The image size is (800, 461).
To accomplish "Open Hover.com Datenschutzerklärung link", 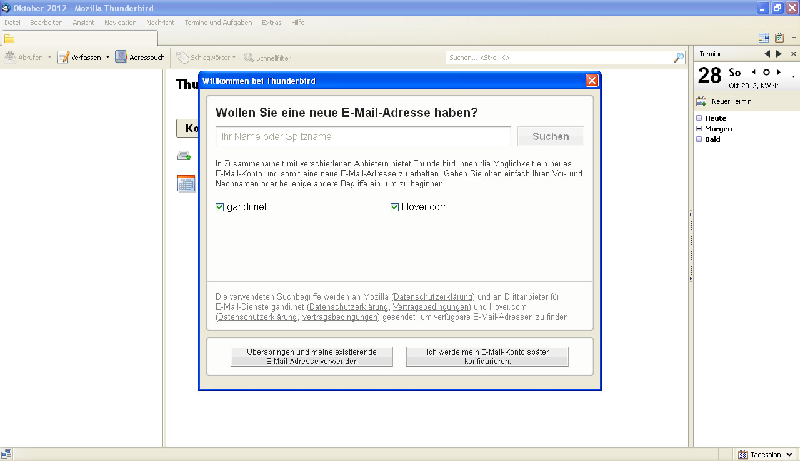I will (x=257, y=317).
